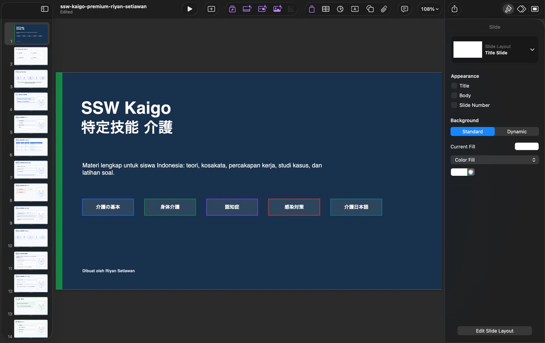This screenshot has height=343, width=545.
Task: Insert a chart from the toolbar
Action: click(x=340, y=9)
